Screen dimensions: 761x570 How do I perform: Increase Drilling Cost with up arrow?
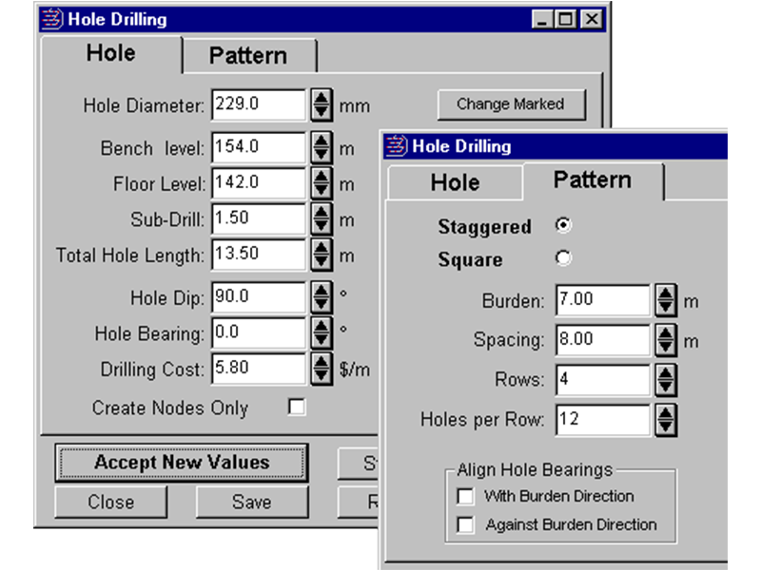pyautogui.click(x=322, y=362)
